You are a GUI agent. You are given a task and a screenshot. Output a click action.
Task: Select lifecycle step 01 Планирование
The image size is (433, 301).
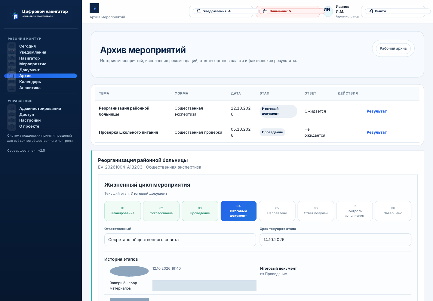coord(123,211)
